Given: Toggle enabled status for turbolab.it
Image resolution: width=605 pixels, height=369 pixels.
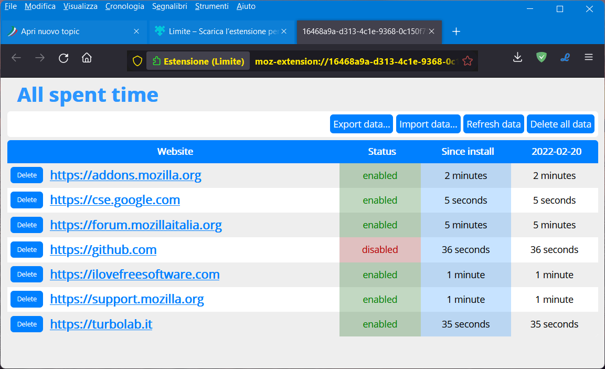Looking at the screenshot, I should click(380, 324).
